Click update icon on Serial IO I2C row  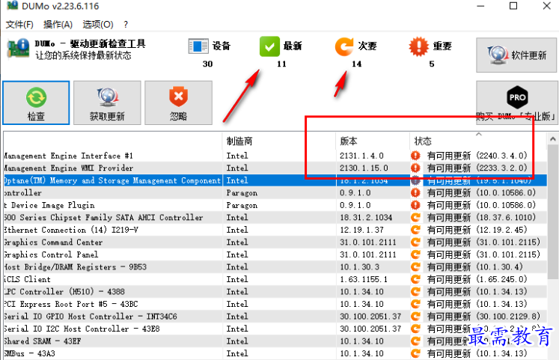click(415, 329)
